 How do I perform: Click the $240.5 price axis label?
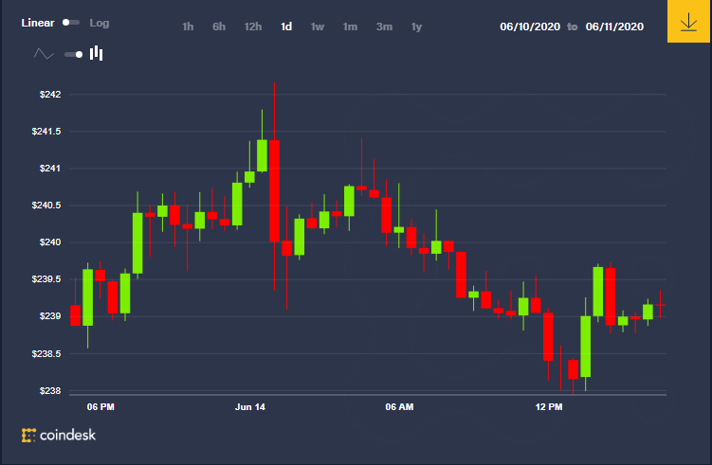[46, 206]
